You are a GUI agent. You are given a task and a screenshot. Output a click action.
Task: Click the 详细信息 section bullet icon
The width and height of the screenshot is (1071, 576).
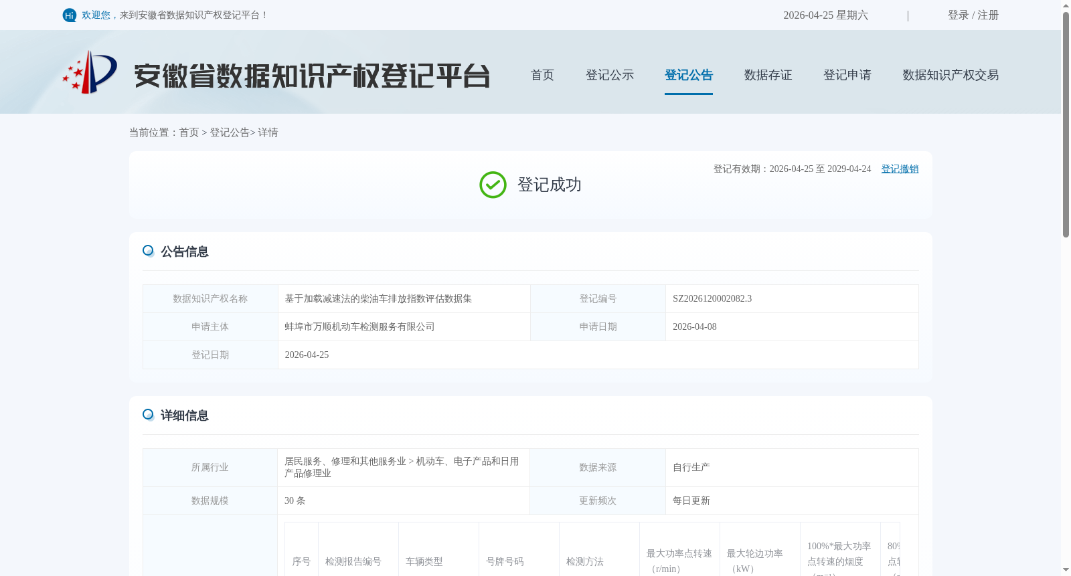pyautogui.click(x=148, y=415)
